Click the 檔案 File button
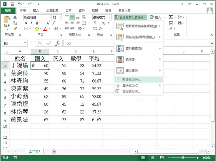 8,10
